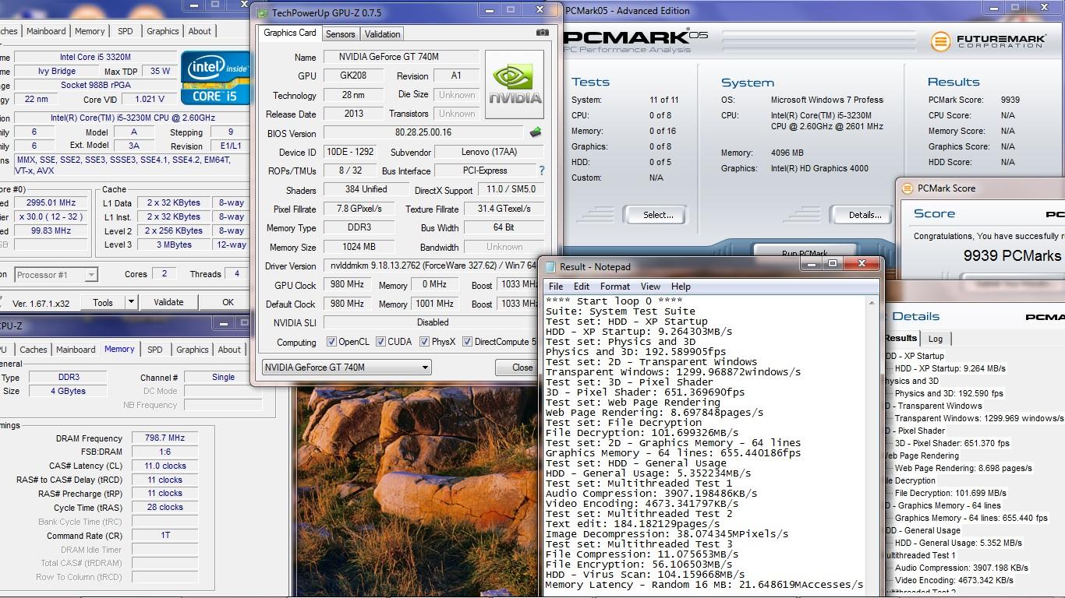Image resolution: width=1065 pixels, height=598 pixels.
Task: Click the Command Rate value 1T
Action: coord(165,535)
